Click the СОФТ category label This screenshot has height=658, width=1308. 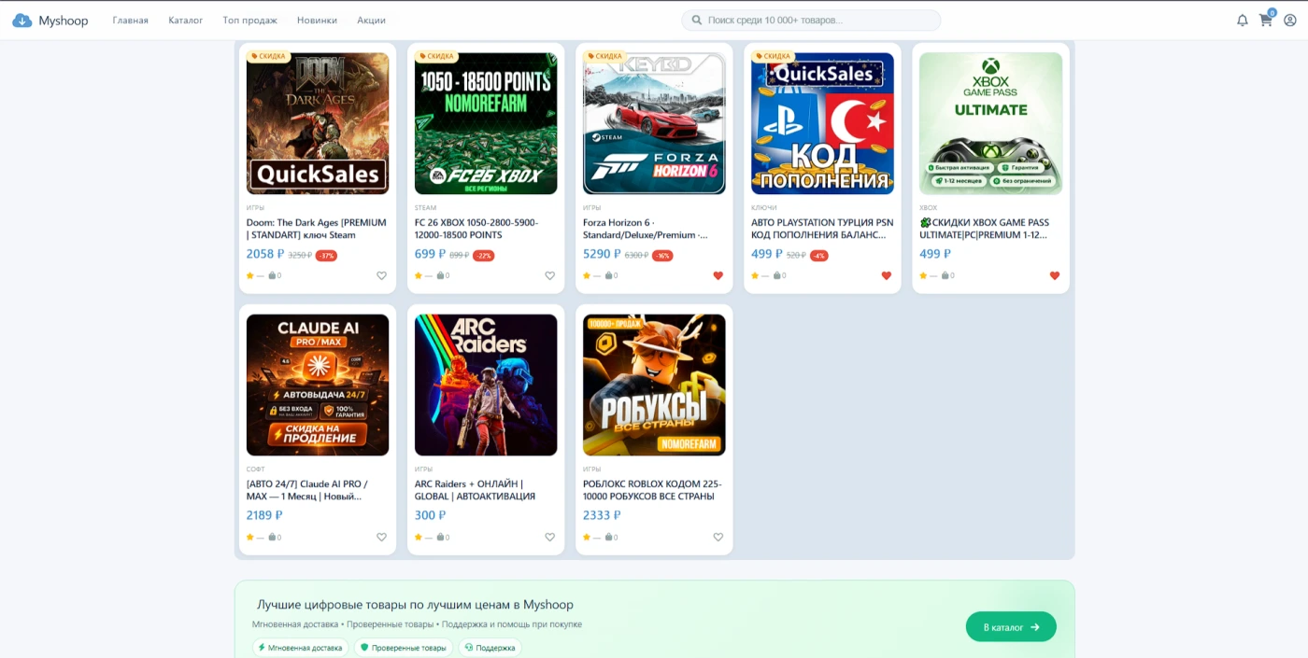point(256,469)
